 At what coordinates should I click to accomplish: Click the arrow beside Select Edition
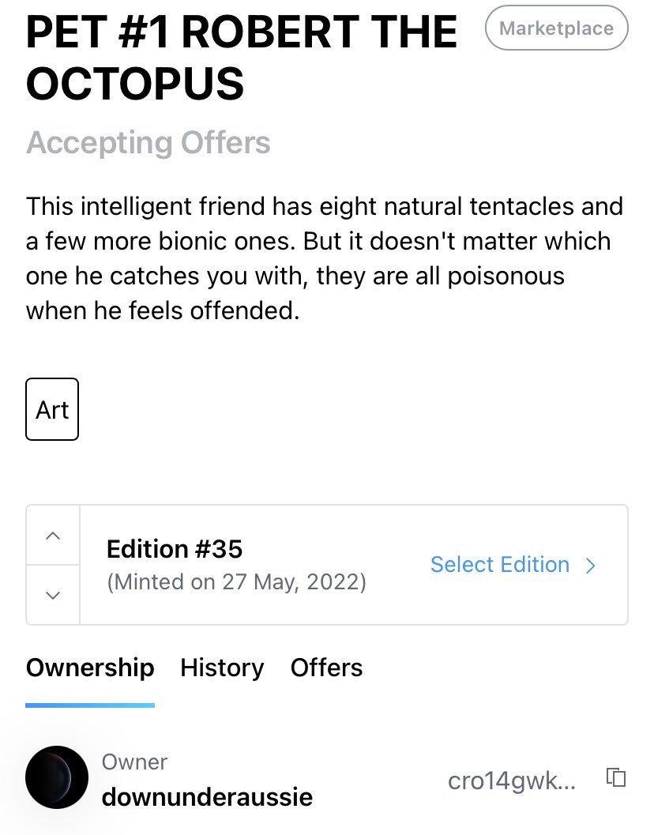pyautogui.click(x=590, y=565)
